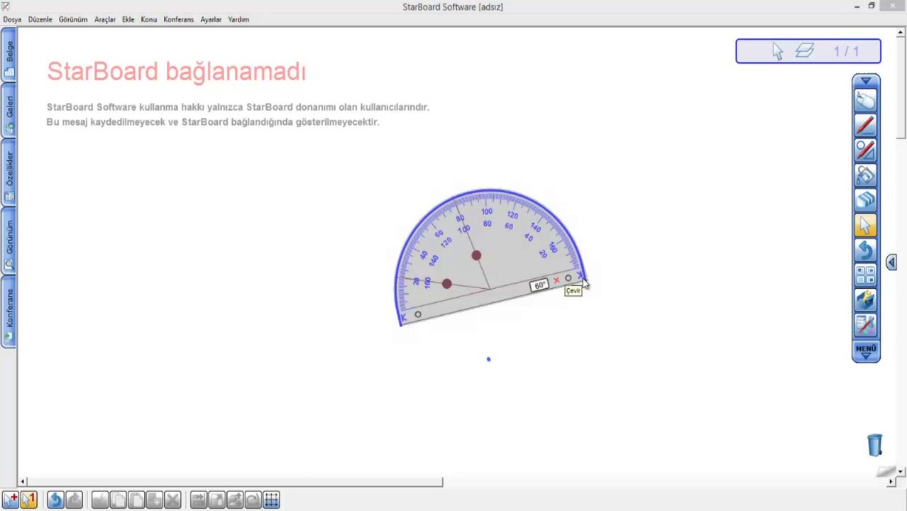Image resolution: width=907 pixels, height=511 pixels.
Task: Select the paint bucket fill tool
Action: click(866, 175)
